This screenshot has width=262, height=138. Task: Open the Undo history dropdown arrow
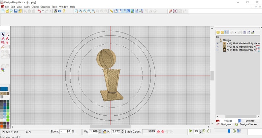pyautogui.click(x=43, y=11)
